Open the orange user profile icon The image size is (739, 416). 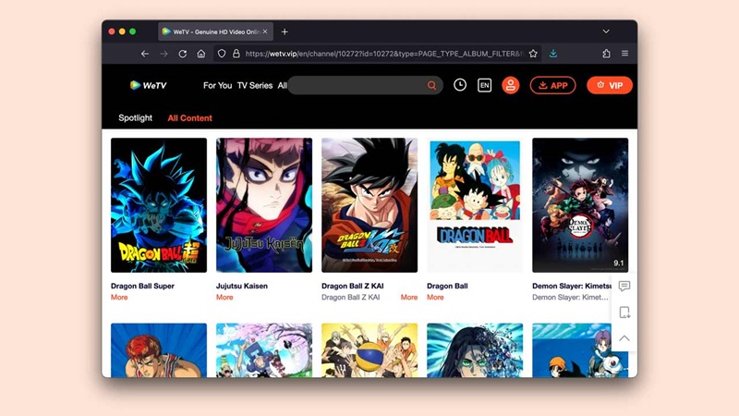point(510,85)
